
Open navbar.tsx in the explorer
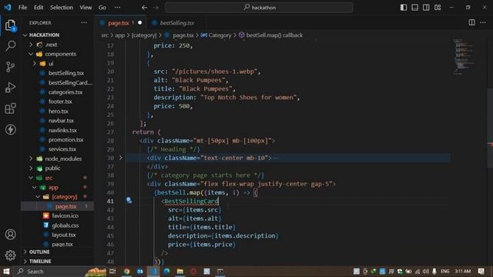pos(61,121)
